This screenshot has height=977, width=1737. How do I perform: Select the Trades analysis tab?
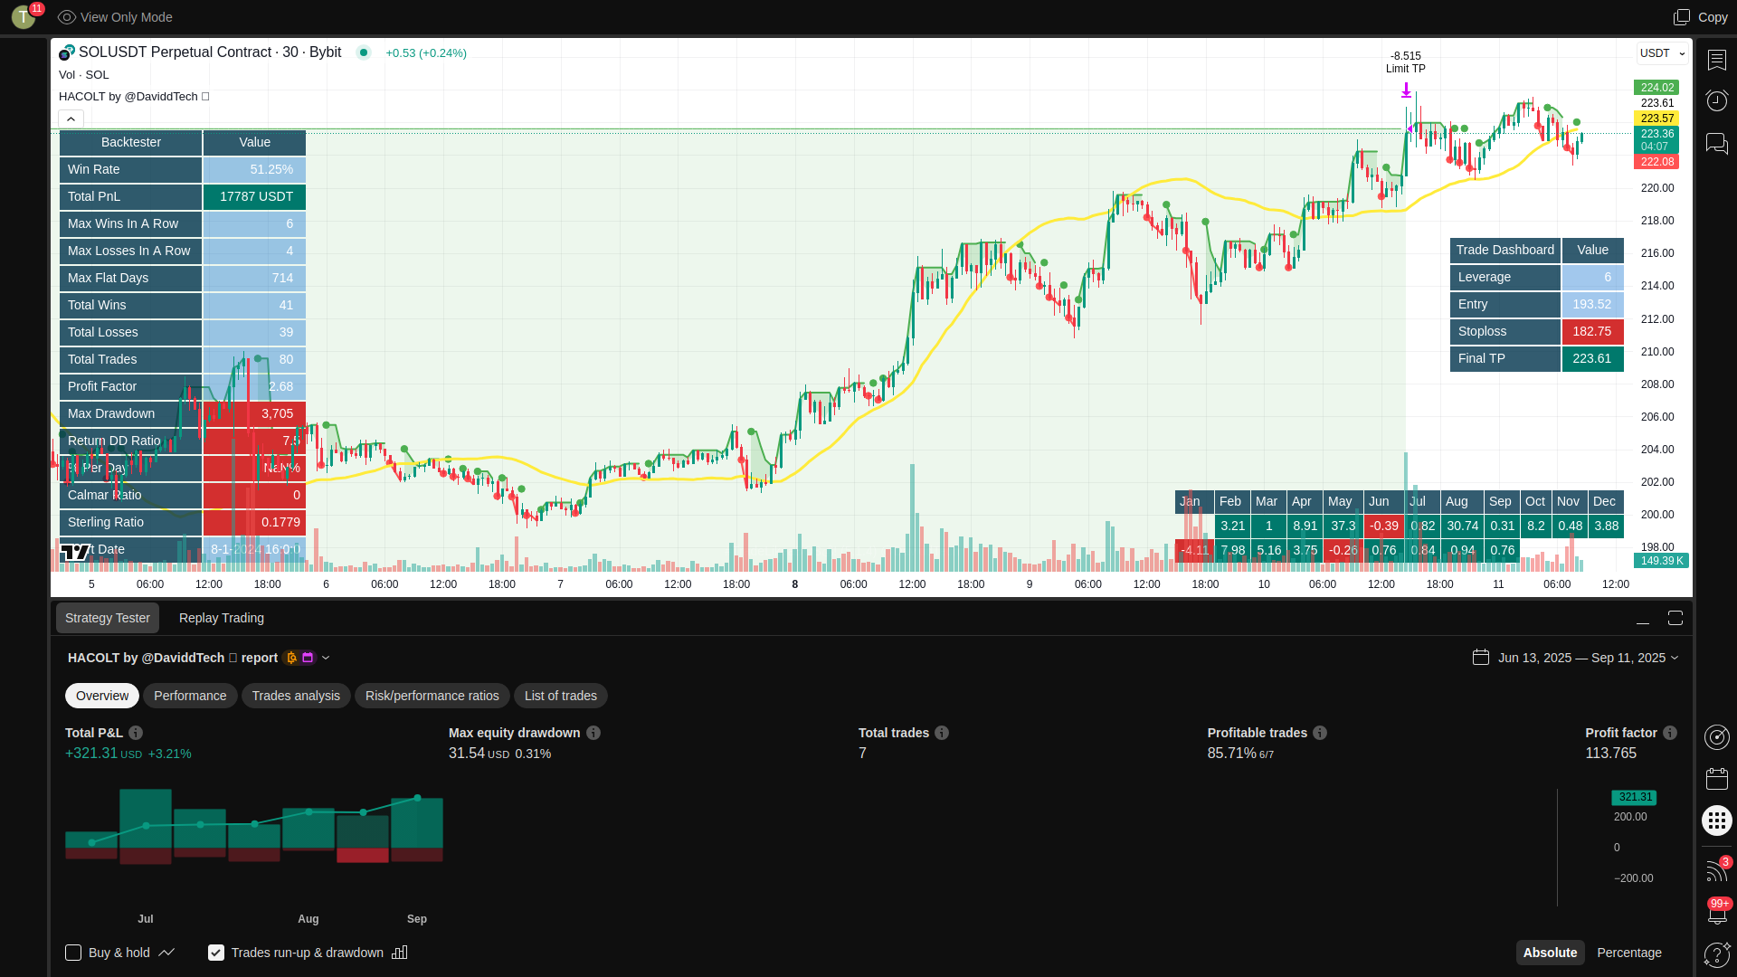(x=296, y=696)
